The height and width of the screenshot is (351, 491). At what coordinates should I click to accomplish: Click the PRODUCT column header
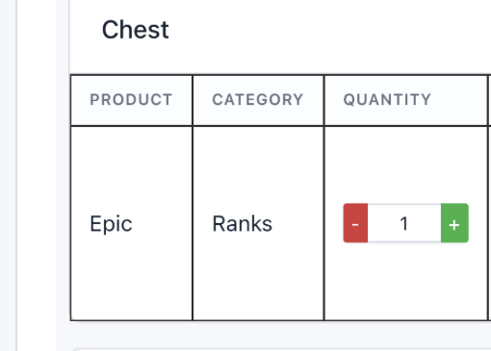pos(131,100)
